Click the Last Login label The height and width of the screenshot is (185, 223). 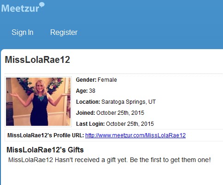click(90, 124)
